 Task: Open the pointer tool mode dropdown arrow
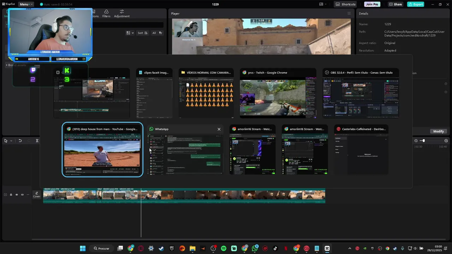(11, 141)
